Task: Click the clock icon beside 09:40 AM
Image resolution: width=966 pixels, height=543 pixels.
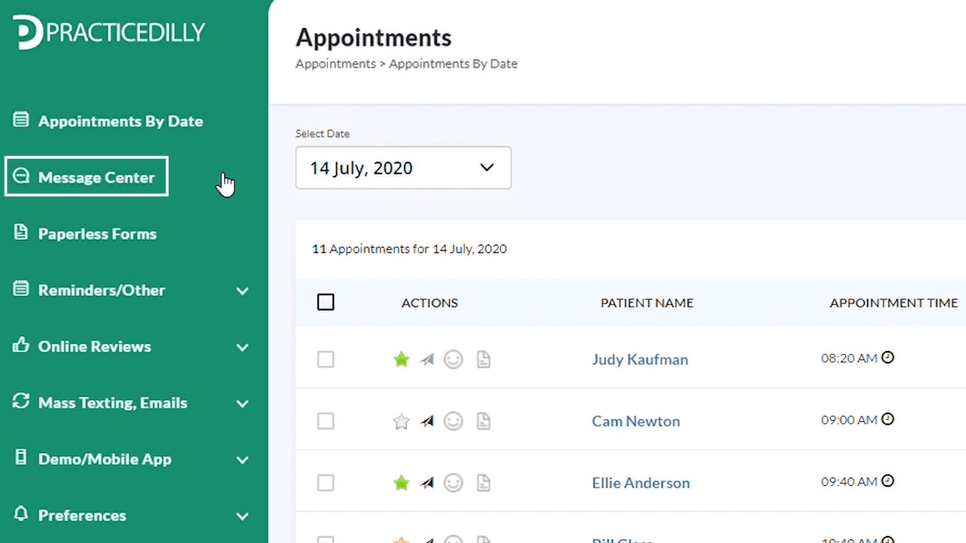Action: pos(888,481)
